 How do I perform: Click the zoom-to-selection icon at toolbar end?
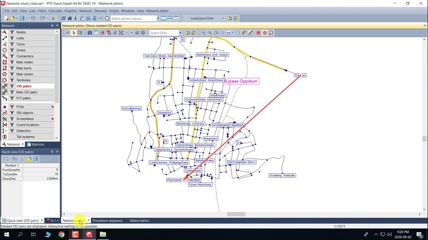[x=271, y=33]
